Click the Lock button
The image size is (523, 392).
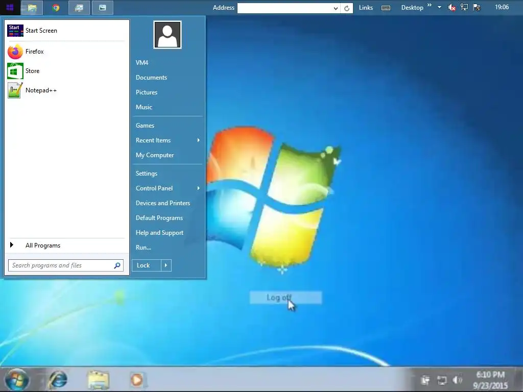pos(147,265)
